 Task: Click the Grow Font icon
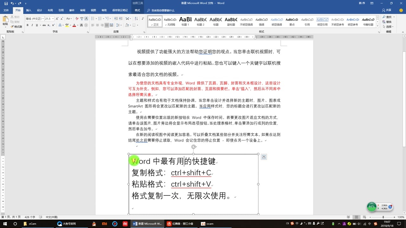pyautogui.click(x=57, y=19)
